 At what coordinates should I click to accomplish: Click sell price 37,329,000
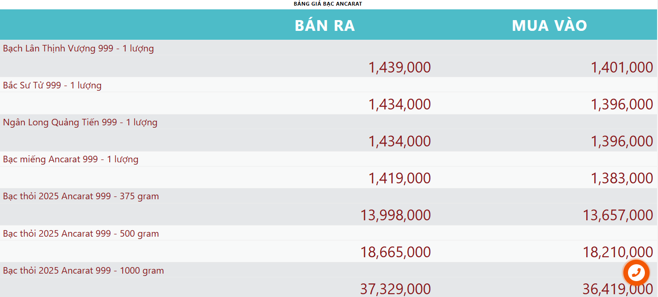(x=395, y=289)
